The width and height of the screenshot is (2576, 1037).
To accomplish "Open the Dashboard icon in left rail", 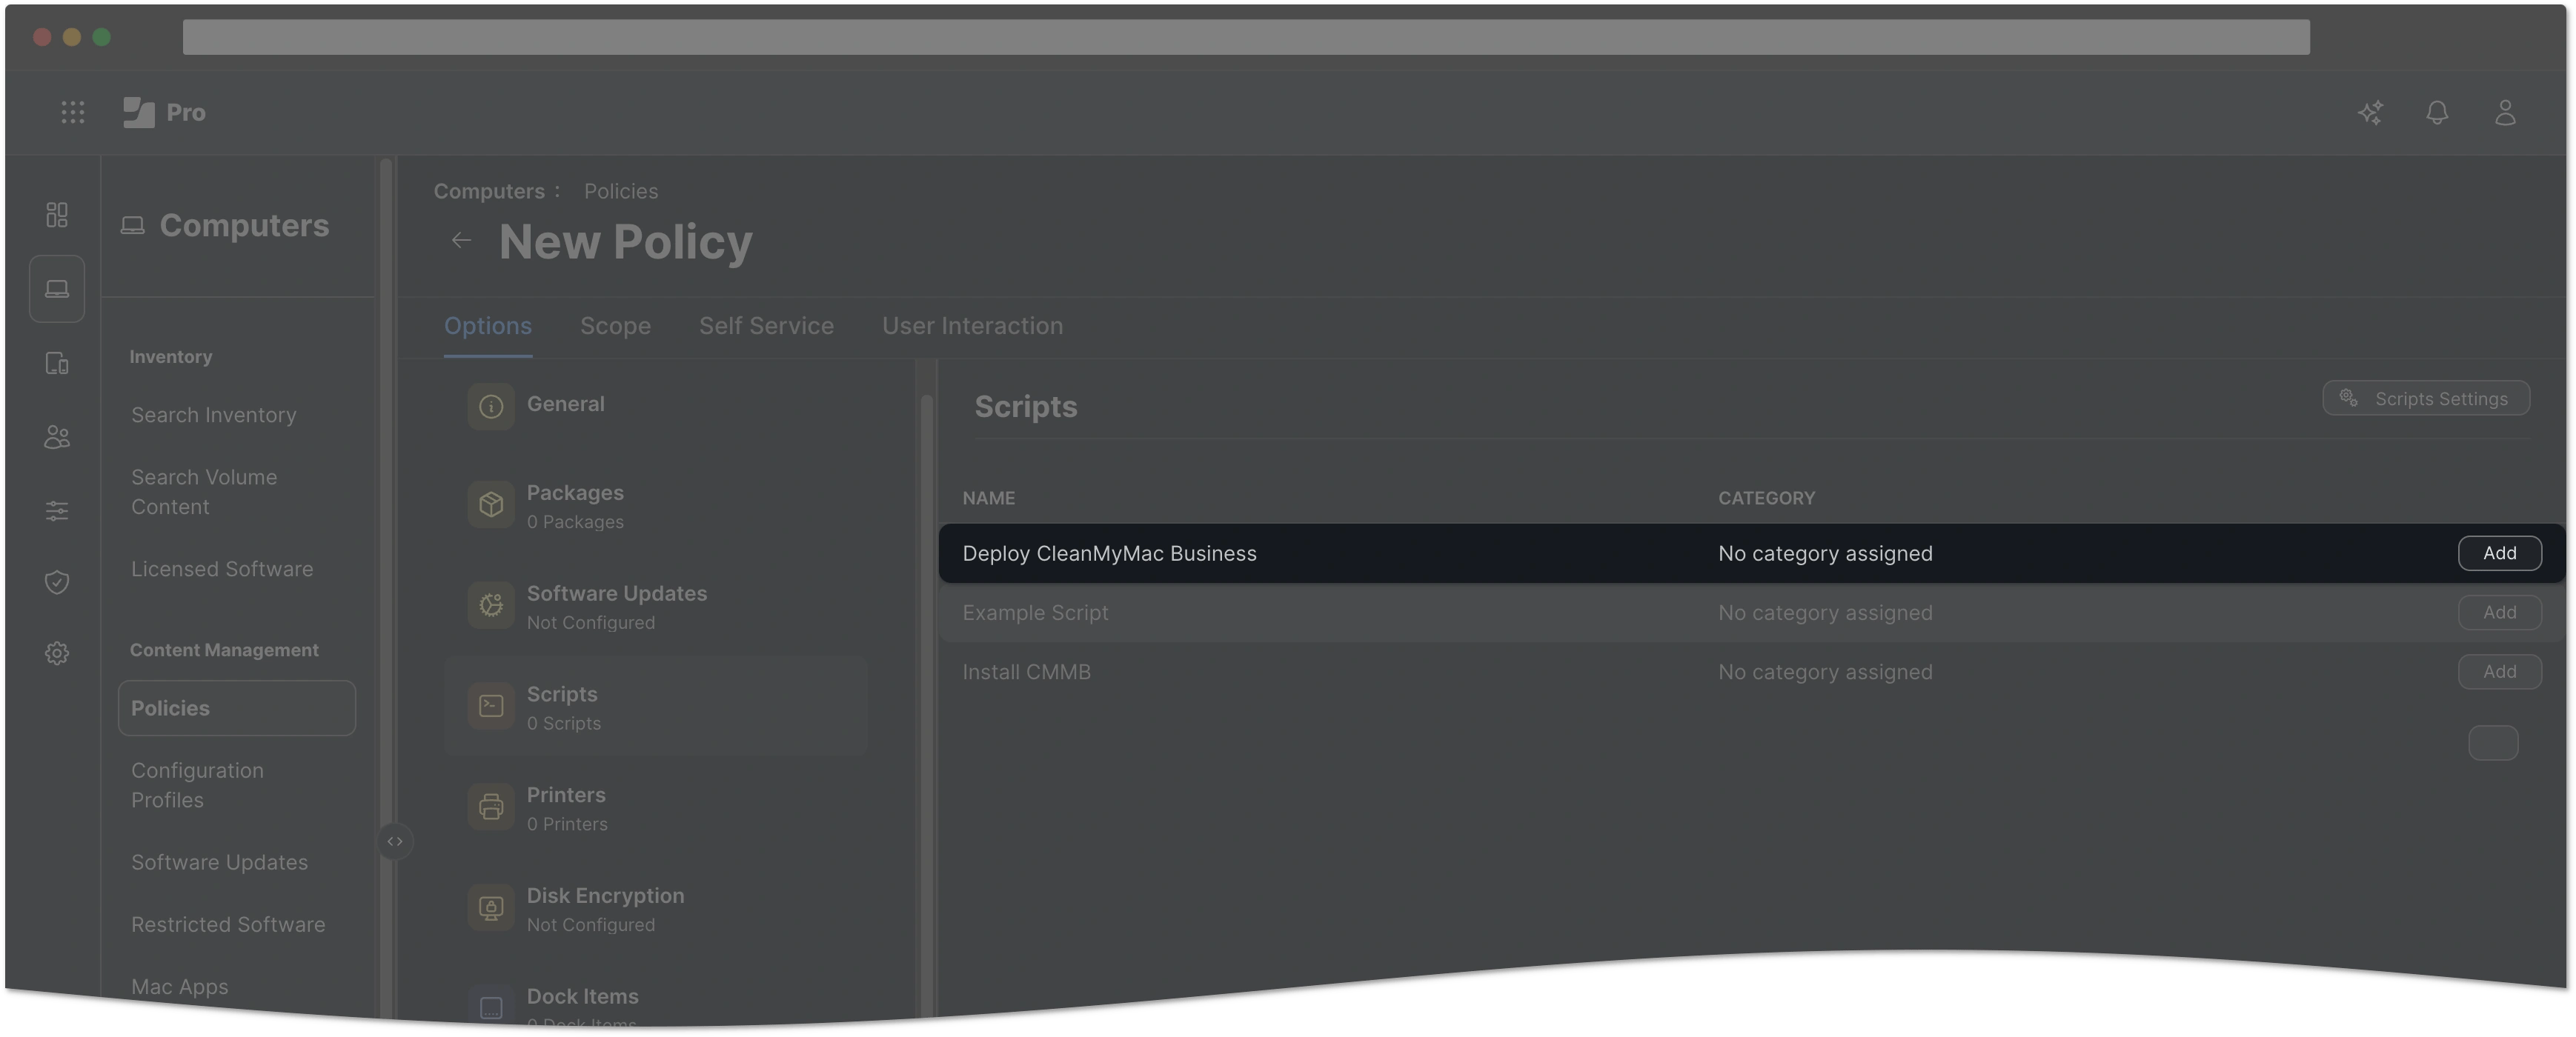I will pos(57,215).
